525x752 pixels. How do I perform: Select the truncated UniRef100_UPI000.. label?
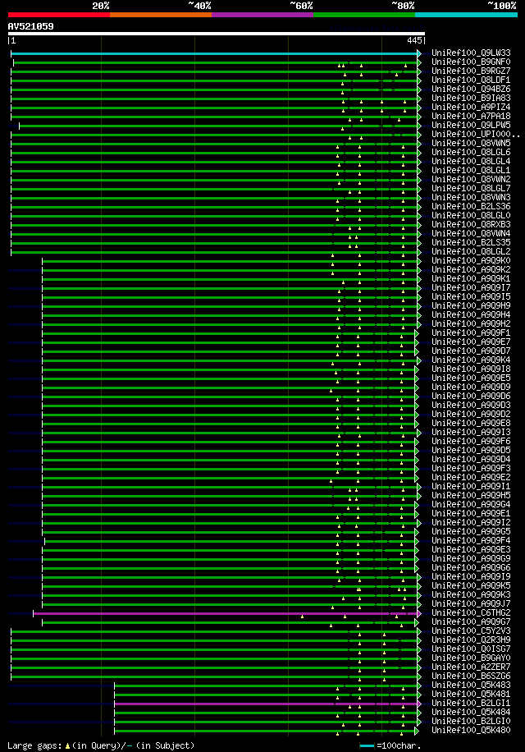click(475, 135)
